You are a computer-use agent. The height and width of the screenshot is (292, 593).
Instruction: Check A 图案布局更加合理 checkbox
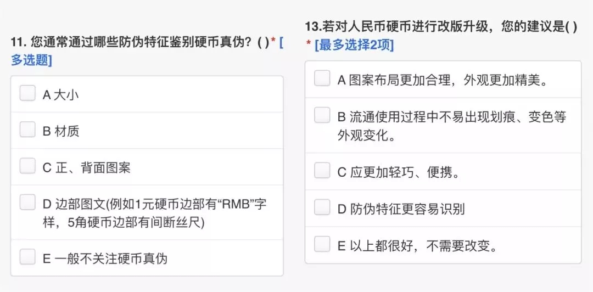coord(322,78)
